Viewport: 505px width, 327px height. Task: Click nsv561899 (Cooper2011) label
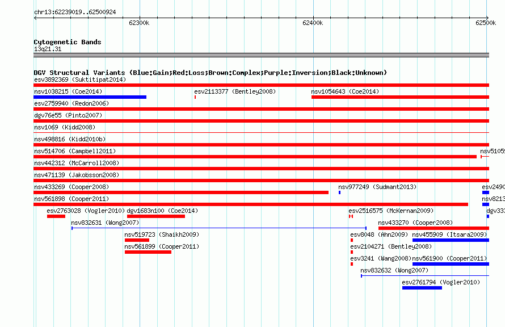click(162, 246)
